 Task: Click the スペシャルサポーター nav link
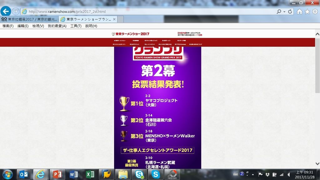[119, 44]
